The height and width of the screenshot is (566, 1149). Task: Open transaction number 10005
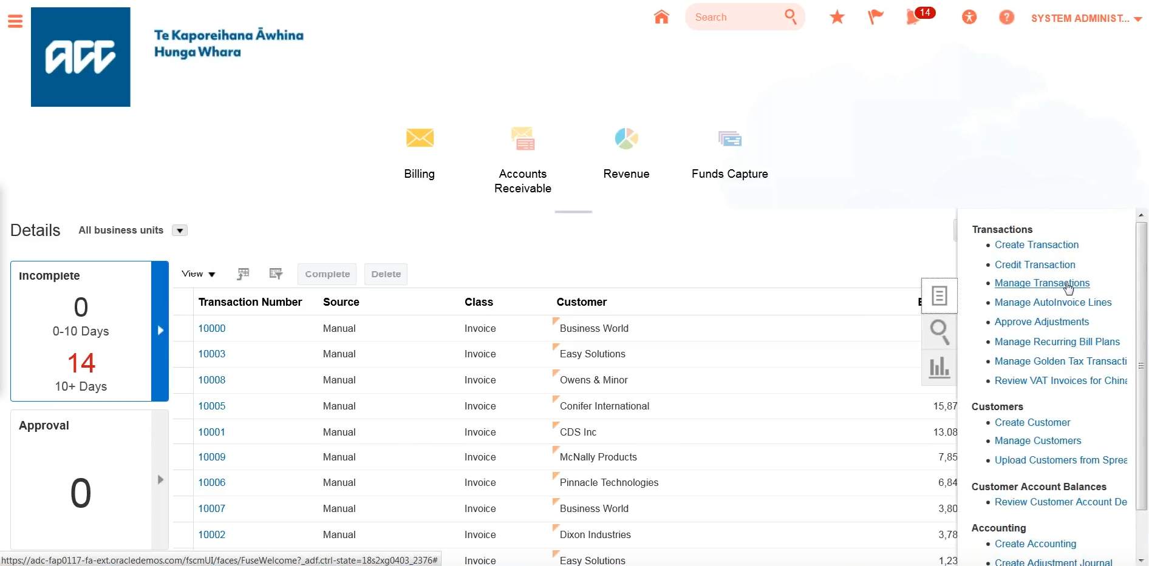coord(212,406)
